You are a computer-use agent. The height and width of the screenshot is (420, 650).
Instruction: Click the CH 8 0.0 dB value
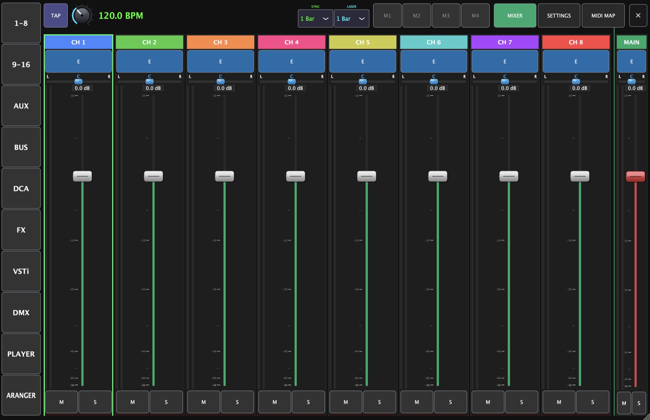tap(580, 88)
